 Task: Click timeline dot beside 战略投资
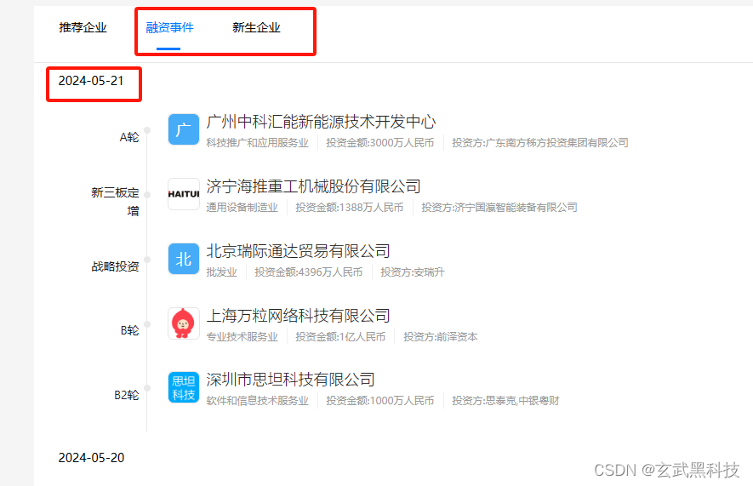[147, 260]
